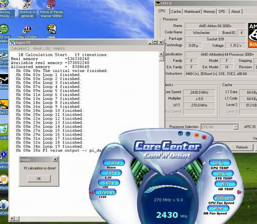Click the NB TEMP N/A readout
The image size is (257, 224).
[226, 184]
